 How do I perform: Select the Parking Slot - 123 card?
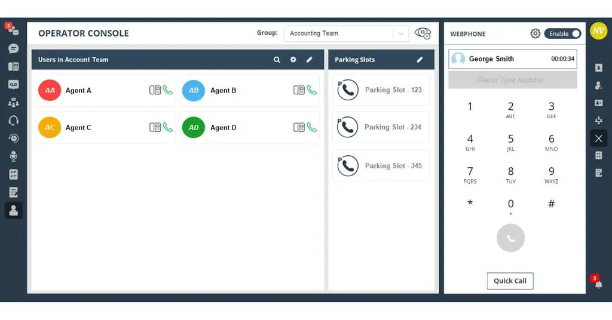pos(381,90)
